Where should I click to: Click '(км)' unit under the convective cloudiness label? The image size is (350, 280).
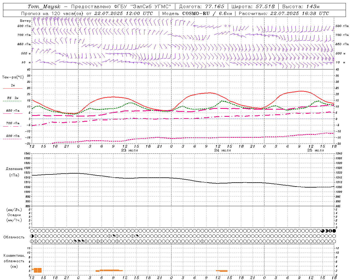[14, 266]
